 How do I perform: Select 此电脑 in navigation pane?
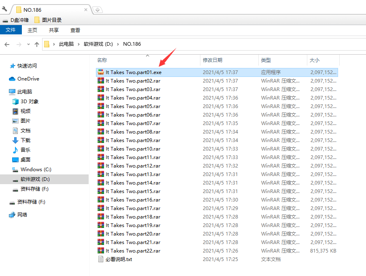[25, 92]
